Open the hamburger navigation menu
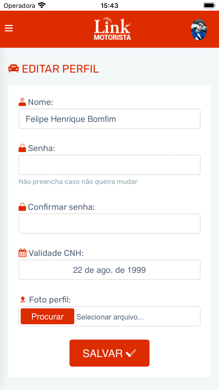Image resolution: width=219 pixels, height=390 pixels. click(x=9, y=29)
